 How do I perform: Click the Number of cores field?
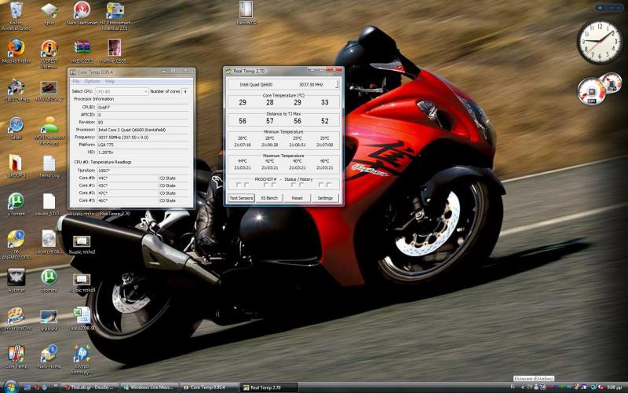185,91
